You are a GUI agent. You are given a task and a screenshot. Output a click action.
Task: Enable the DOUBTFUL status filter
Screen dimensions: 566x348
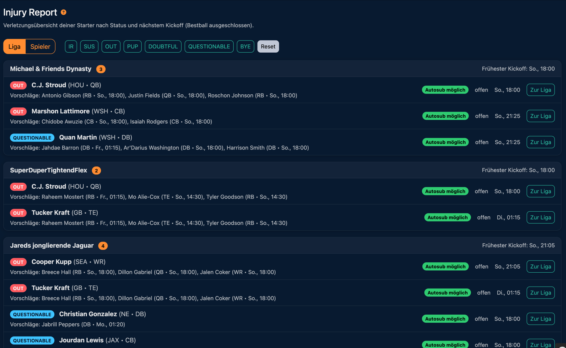(x=163, y=46)
